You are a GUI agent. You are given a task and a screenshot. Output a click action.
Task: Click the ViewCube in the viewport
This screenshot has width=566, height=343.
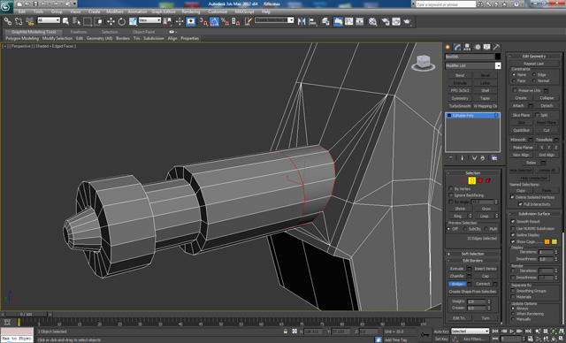423,63
